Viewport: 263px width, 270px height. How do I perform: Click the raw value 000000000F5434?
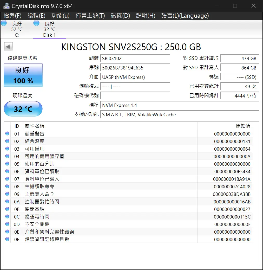(x=232, y=171)
